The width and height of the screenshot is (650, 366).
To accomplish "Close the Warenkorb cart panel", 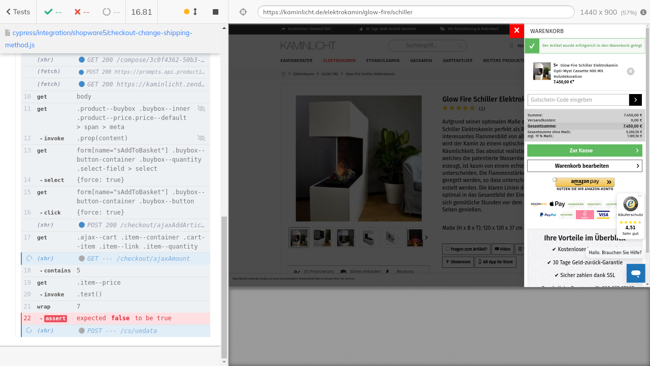I will click(516, 30).
